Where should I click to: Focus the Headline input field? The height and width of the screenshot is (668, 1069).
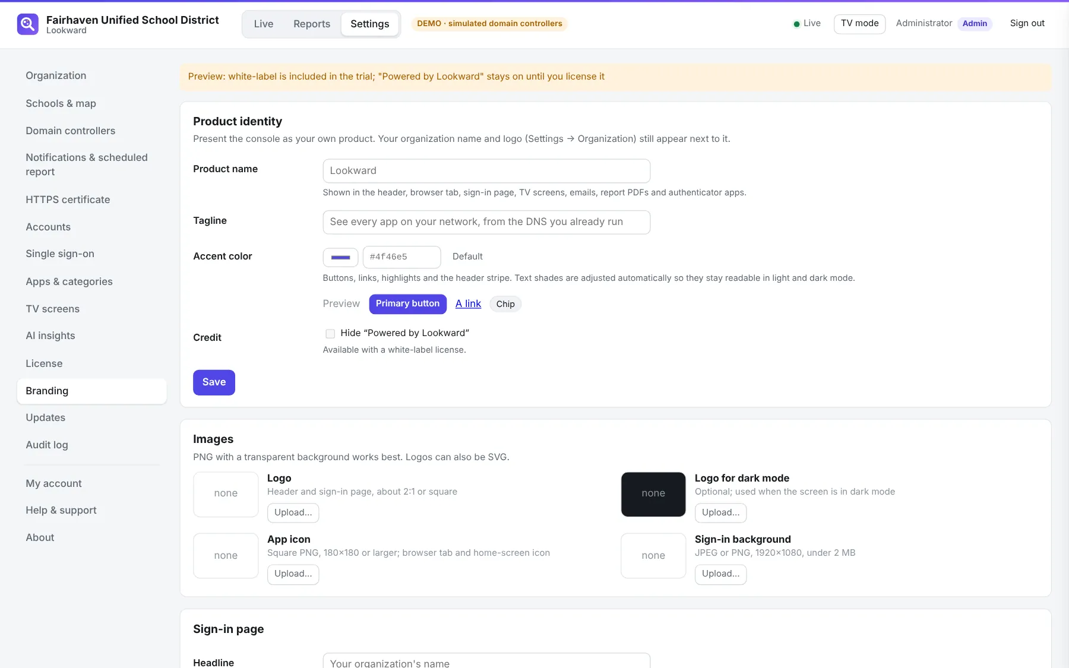486,661
